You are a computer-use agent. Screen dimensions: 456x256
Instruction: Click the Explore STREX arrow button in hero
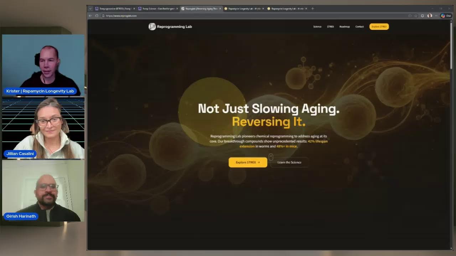[248, 162]
